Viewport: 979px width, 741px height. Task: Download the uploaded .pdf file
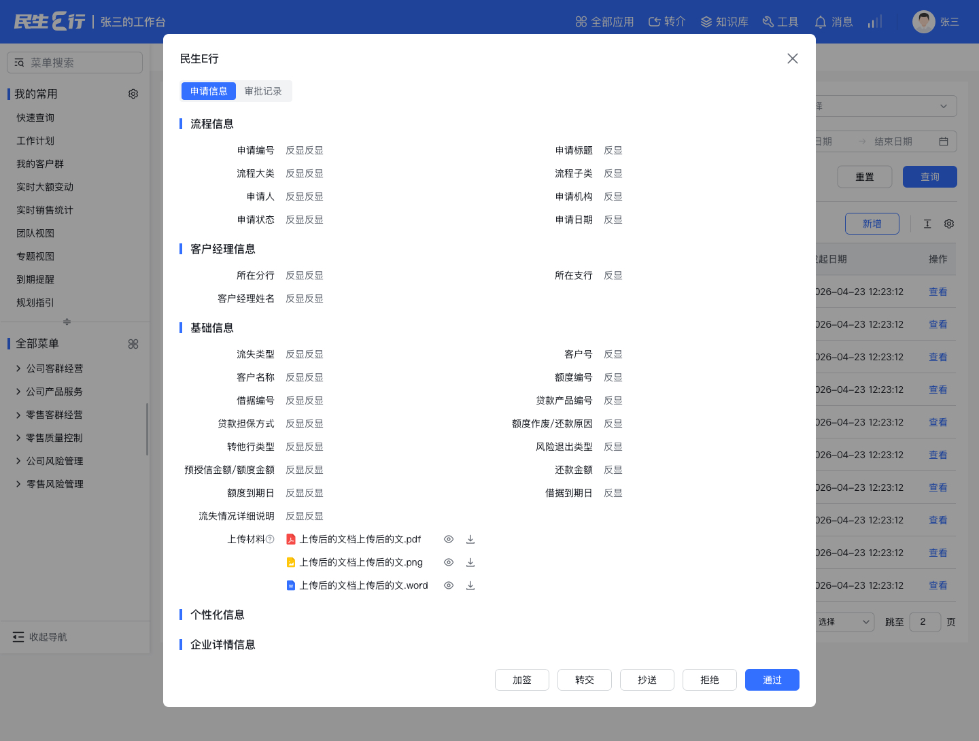coord(470,539)
